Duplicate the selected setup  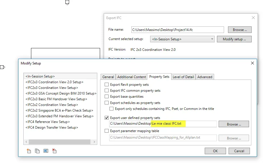[37, 151]
